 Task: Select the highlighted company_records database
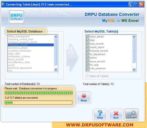31,45
